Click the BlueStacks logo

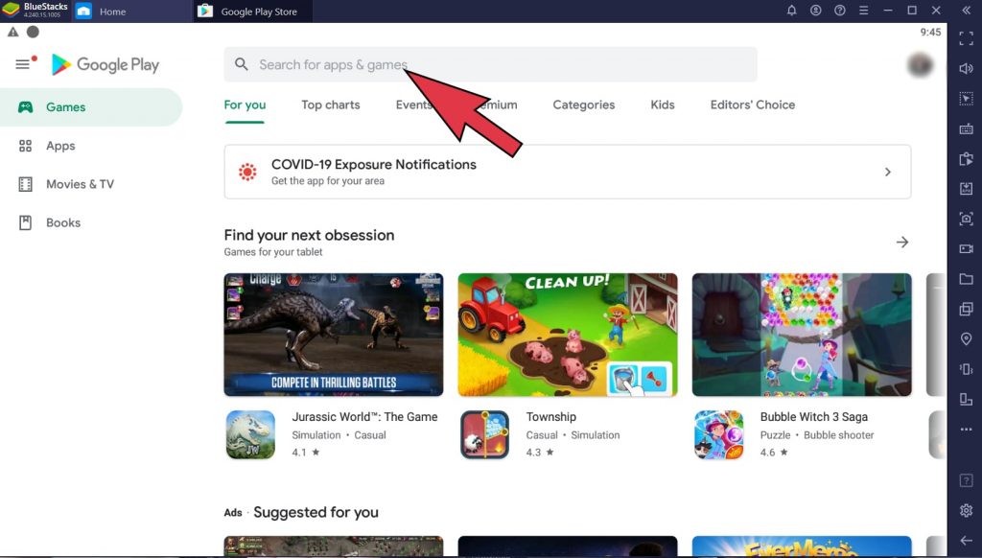coord(12,11)
